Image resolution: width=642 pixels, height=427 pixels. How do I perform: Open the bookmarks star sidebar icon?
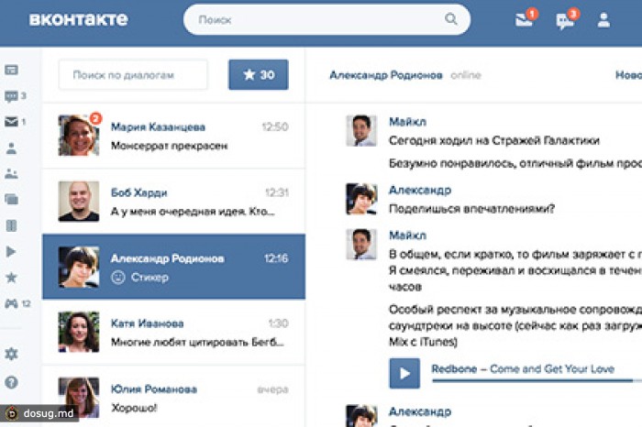point(11,278)
